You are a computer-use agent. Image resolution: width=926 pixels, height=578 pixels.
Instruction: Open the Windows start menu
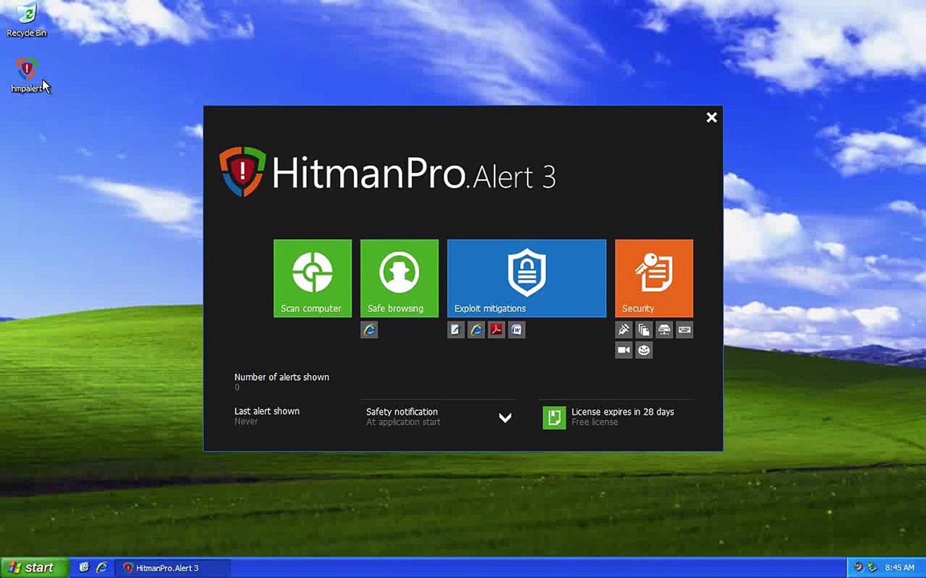35,567
